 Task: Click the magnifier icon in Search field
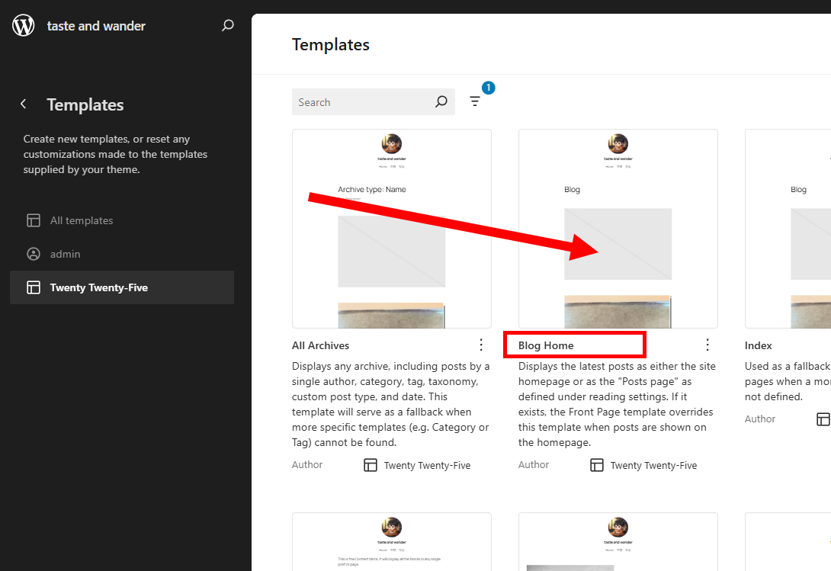pos(441,102)
